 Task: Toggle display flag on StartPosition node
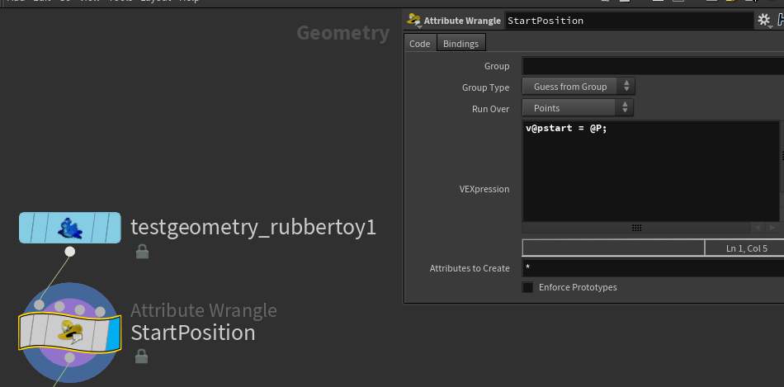pyautogui.click(x=114, y=334)
